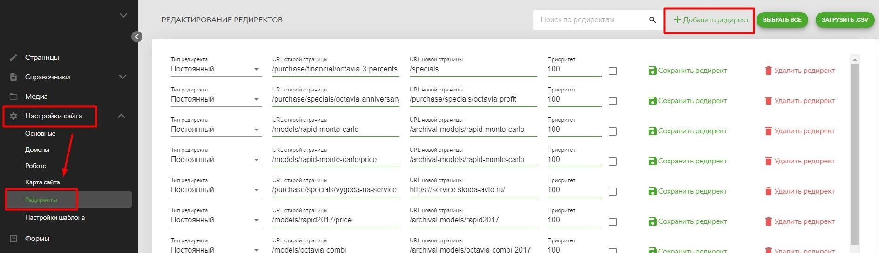Tick checkbox in octavia-anniversary redirect row
Image resolution: width=879 pixels, height=253 pixels.
(613, 101)
